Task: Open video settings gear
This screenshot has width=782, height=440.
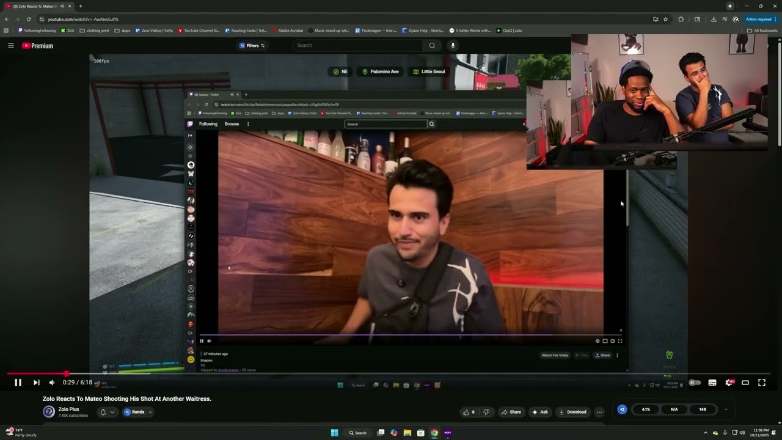Action: [729, 383]
